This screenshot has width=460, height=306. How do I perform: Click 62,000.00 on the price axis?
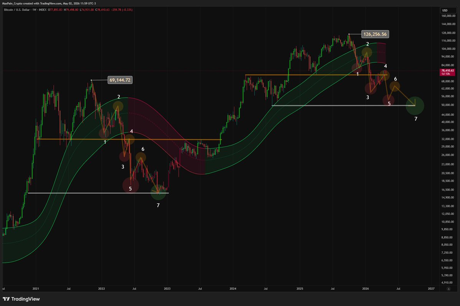coord(448,88)
